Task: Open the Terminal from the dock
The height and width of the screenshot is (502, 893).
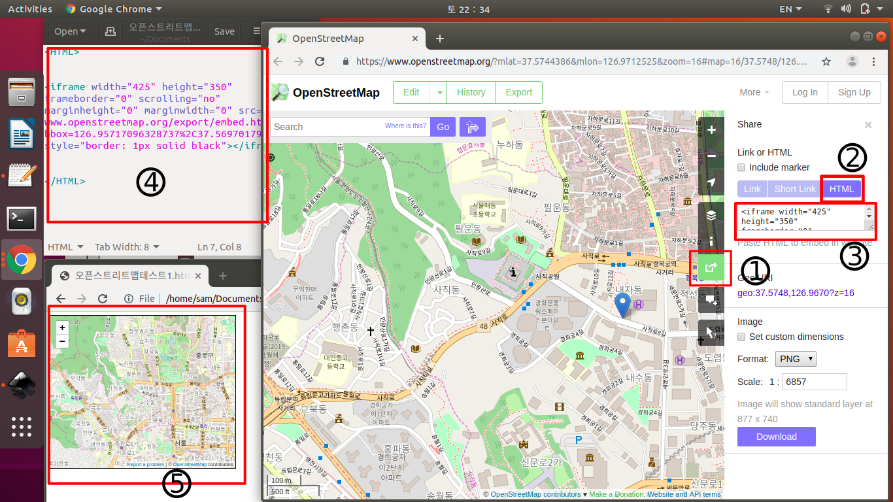Action: (21, 218)
